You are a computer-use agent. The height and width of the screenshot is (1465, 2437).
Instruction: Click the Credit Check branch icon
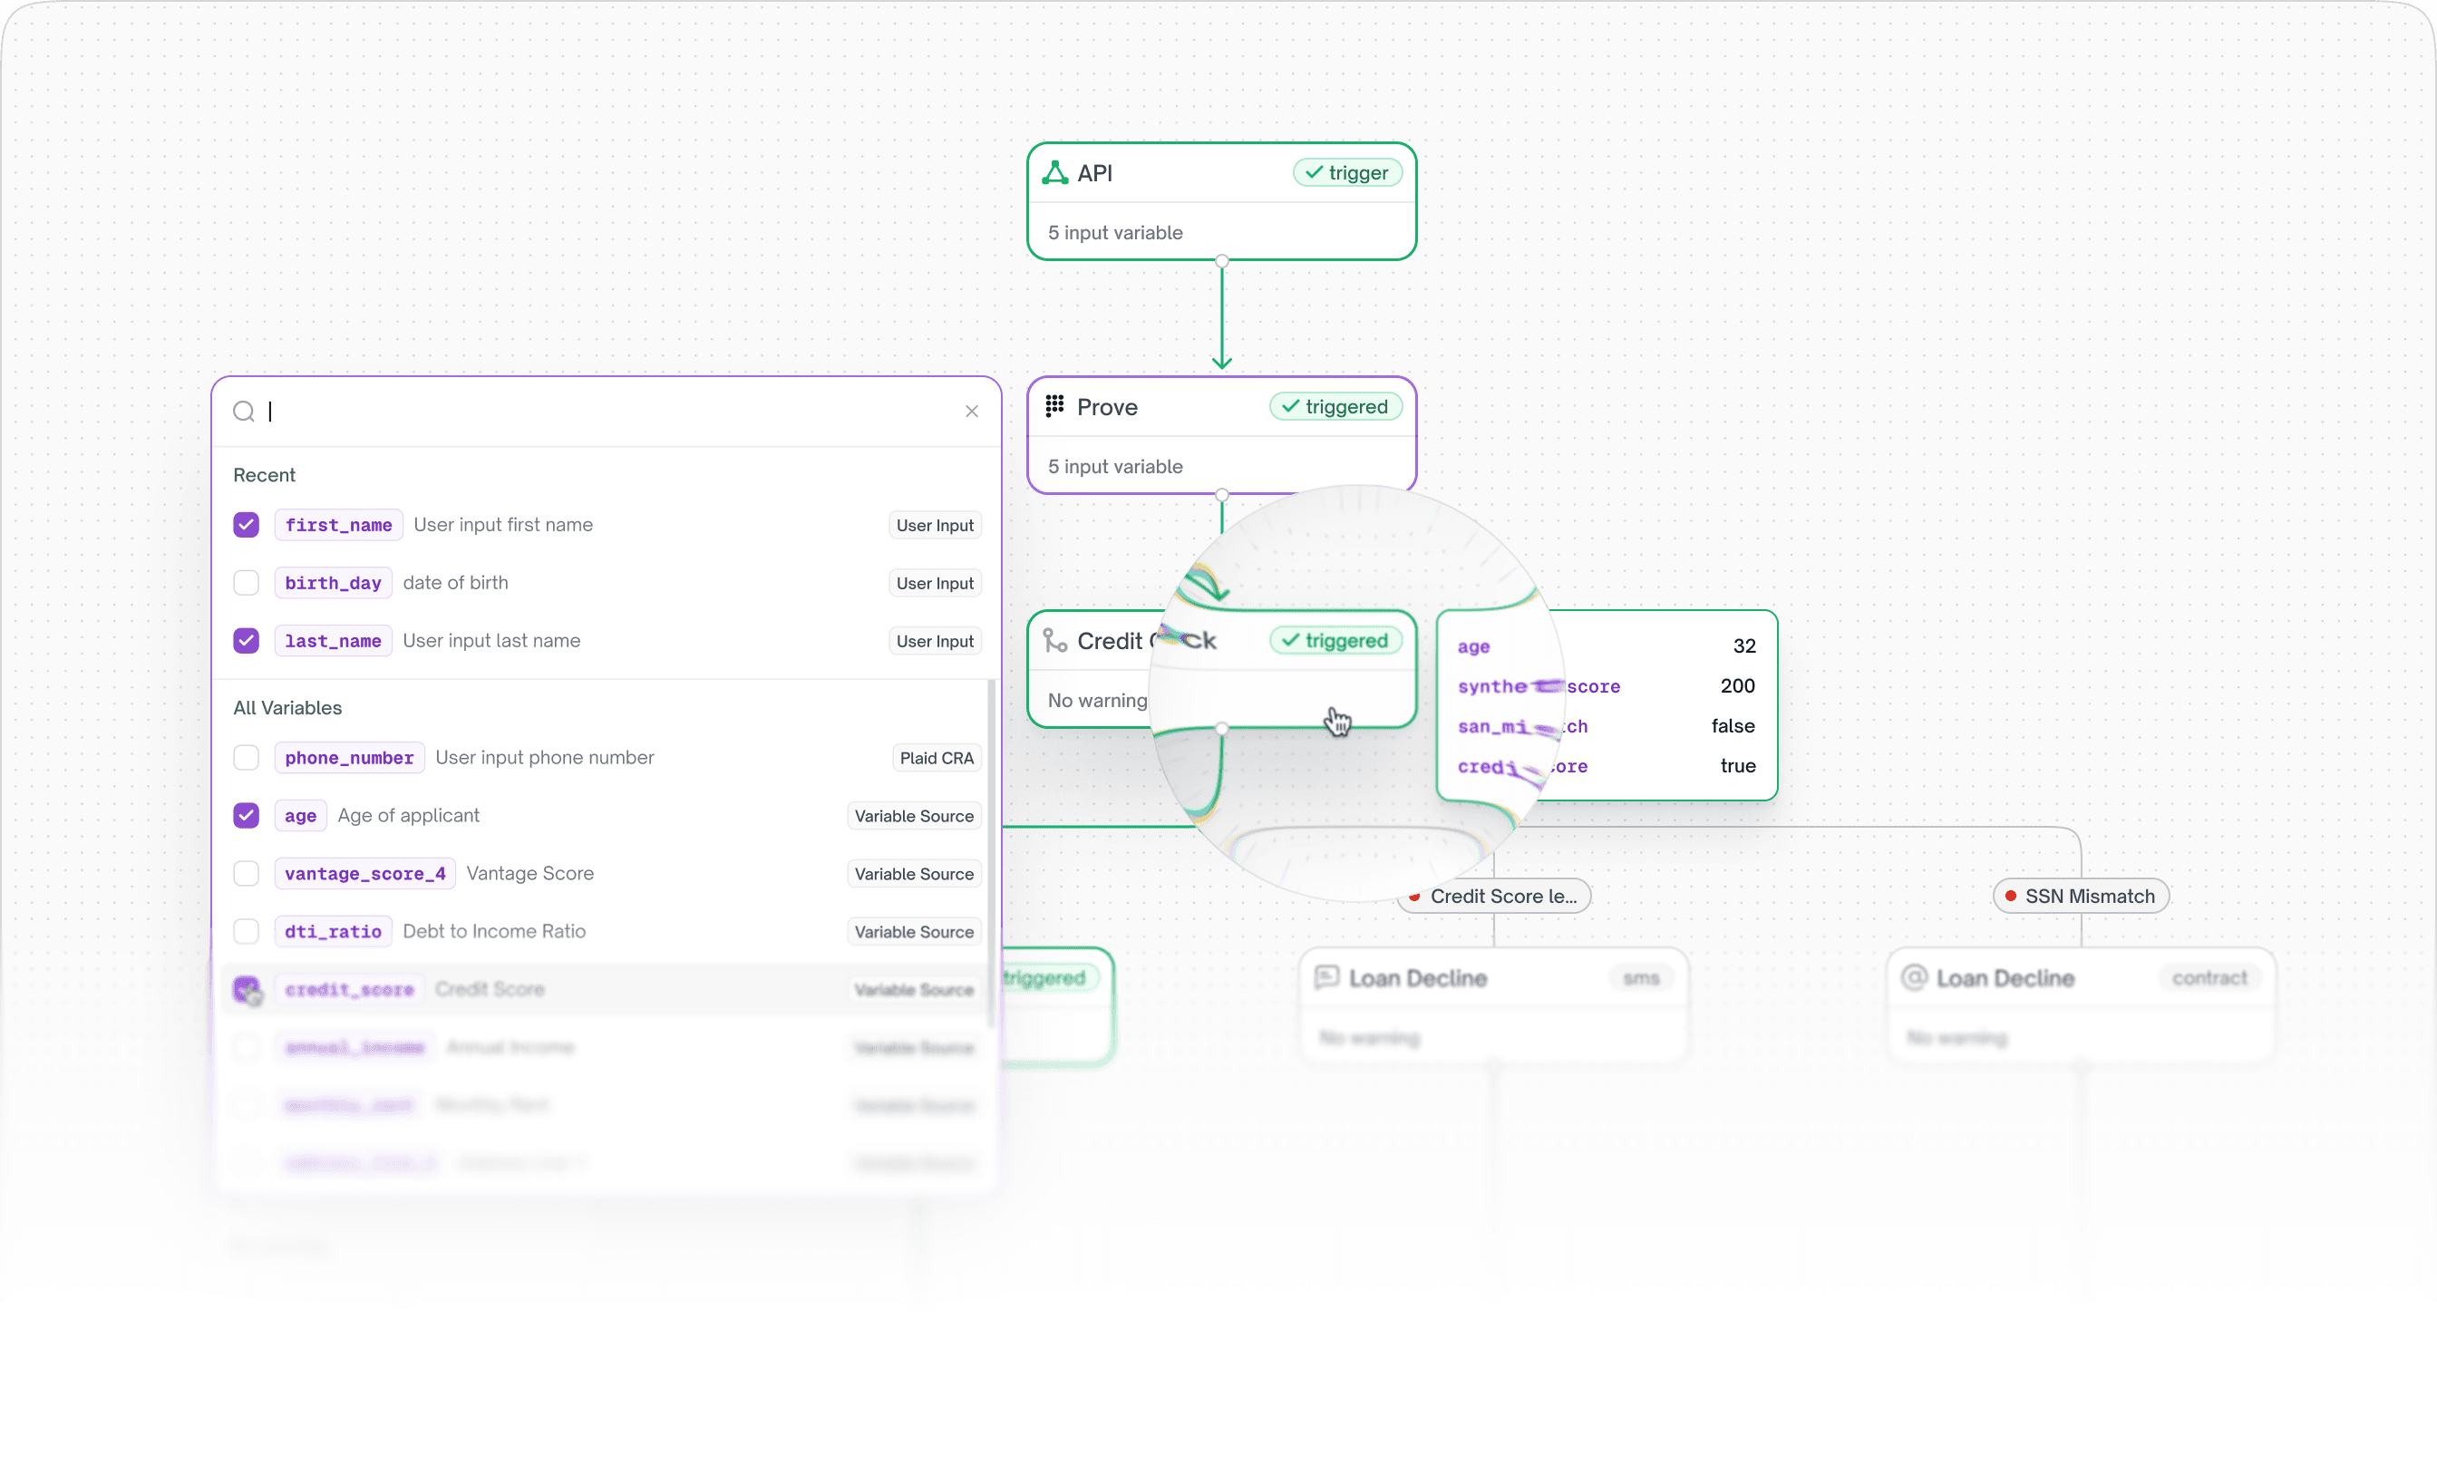click(1054, 641)
